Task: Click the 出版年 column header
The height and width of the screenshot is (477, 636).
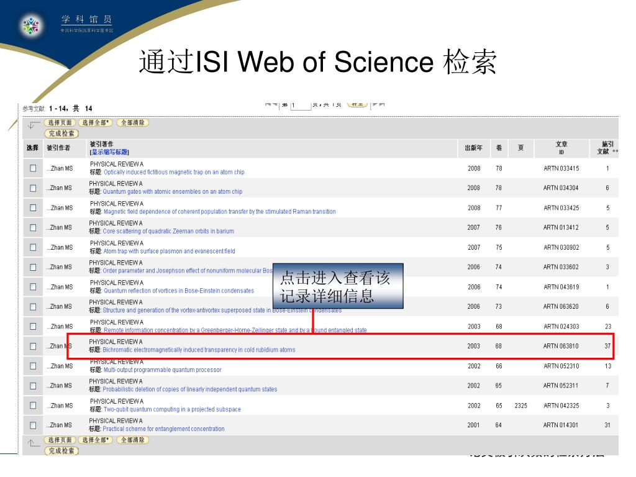Action: tap(474, 148)
